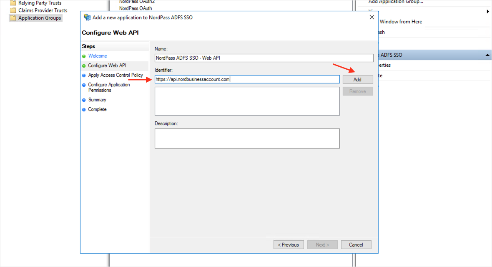Click blue bullet beside Configure Application Permissions

click(84, 85)
